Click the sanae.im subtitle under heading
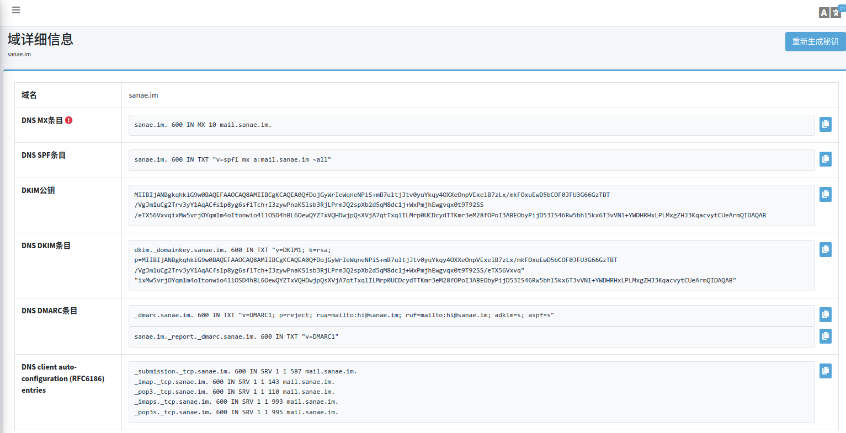 click(x=19, y=54)
